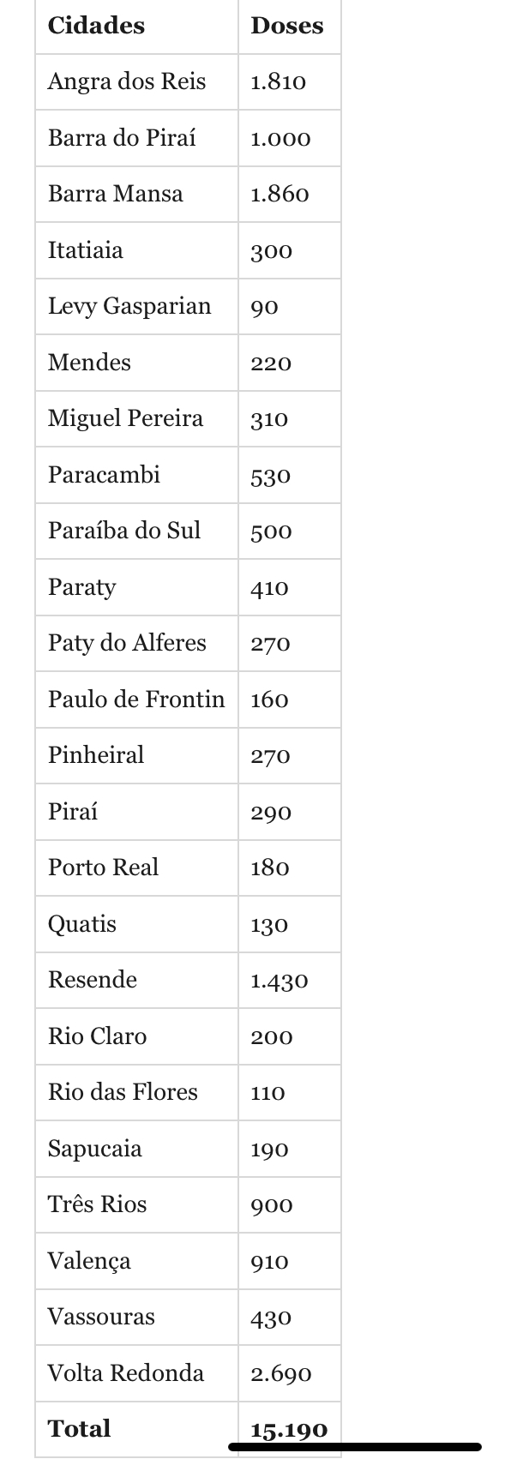Click the 2.690 doses value for Volta Redonda
The image size is (529, 1465).
(x=281, y=1373)
